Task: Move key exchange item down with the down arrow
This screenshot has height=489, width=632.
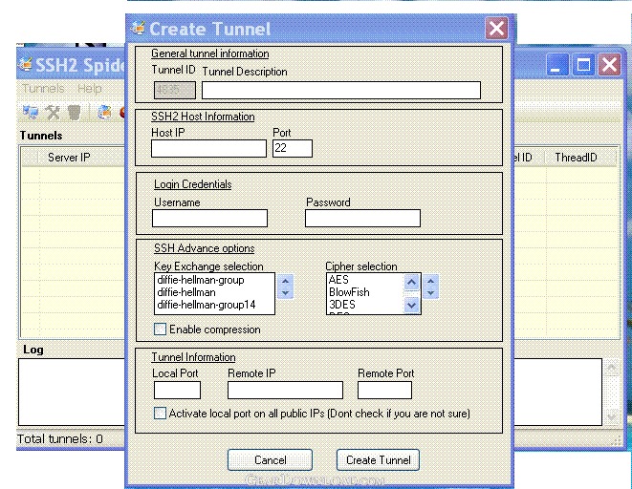Action: [x=285, y=292]
